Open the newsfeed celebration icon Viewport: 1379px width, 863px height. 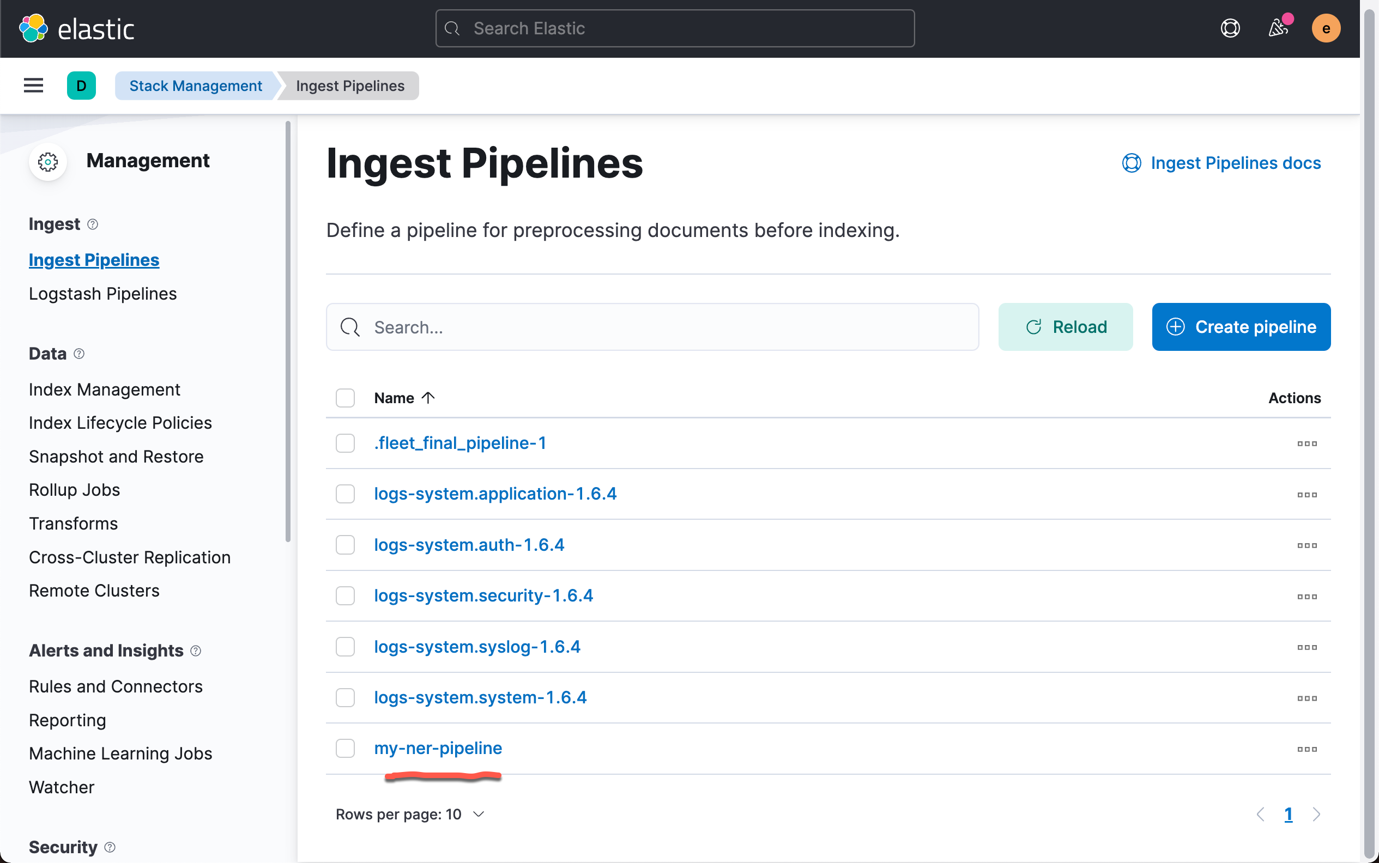point(1278,28)
